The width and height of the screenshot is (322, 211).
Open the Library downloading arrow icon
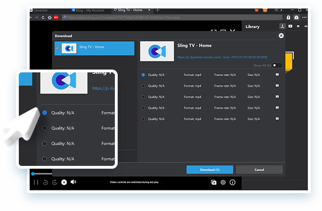coord(282,26)
